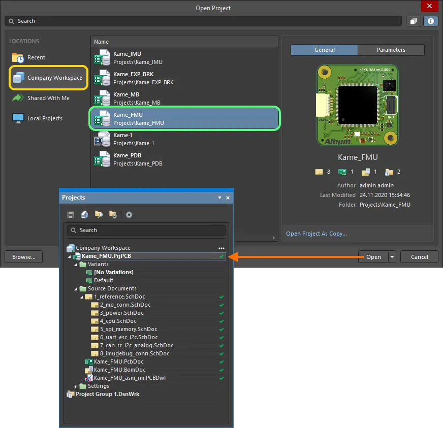Image resolution: width=443 pixels, height=428 pixels.
Task: Click Open Project As Copy link
Action: [x=316, y=234]
